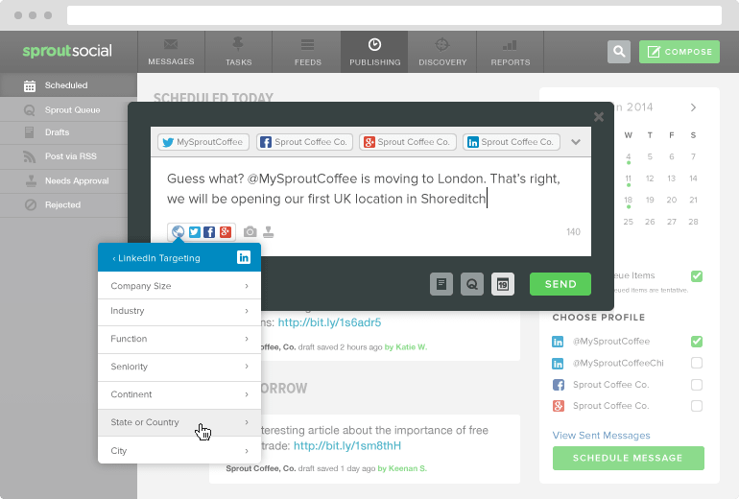The image size is (739, 499).
Task: Go back from LinkedIn Targeting header
Action: click(x=156, y=258)
